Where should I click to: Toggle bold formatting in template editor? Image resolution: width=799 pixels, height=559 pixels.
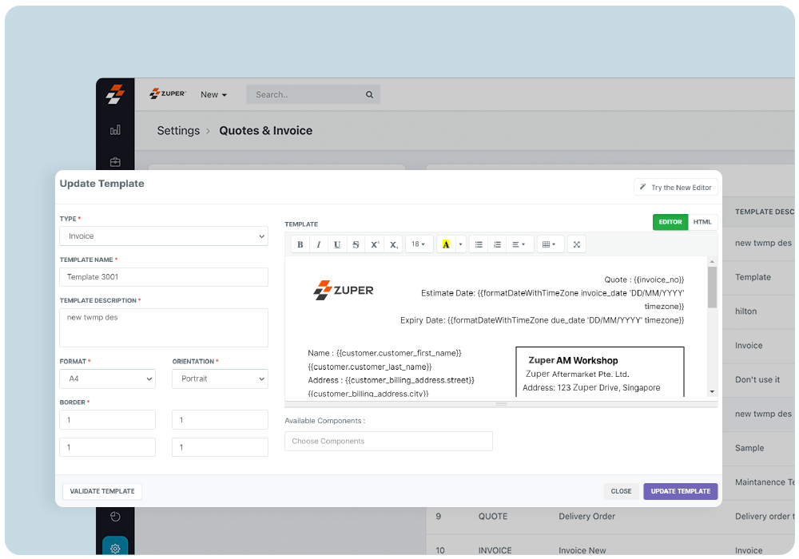[300, 244]
